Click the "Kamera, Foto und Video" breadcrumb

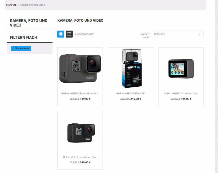coord(32,5)
